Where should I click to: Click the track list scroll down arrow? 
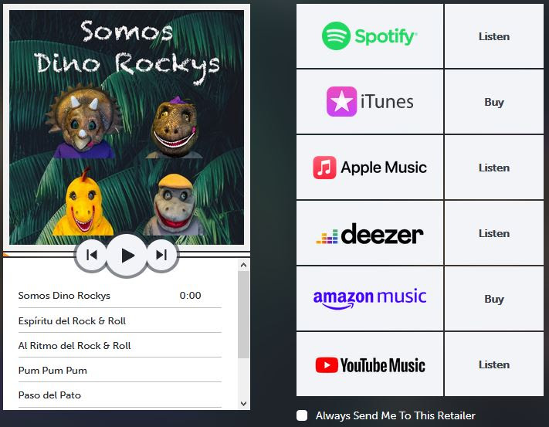244,404
